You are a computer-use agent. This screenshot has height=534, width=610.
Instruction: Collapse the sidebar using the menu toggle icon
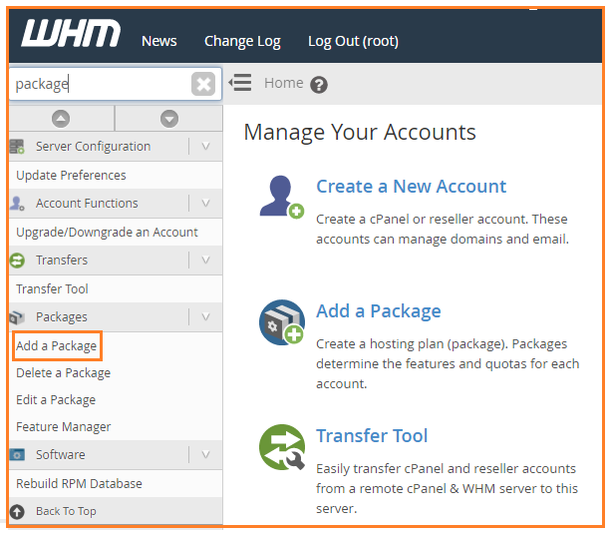pyautogui.click(x=239, y=83)
